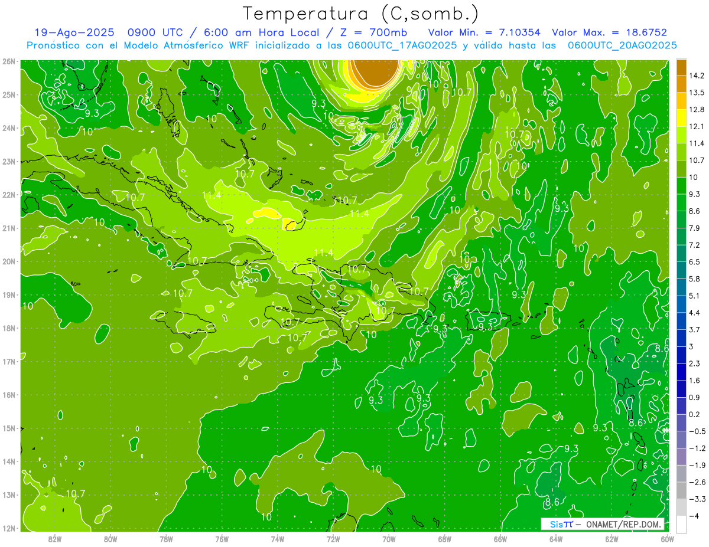
Task: Click the '66W' longitude axis label
Action: [x=500, y=539]
